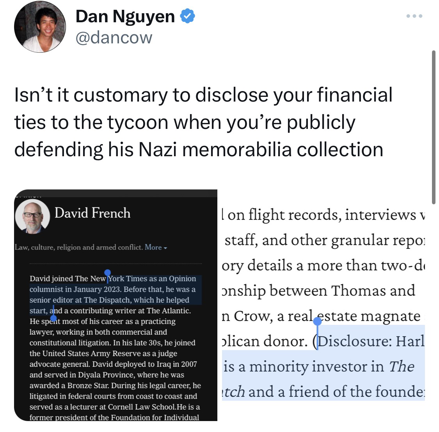Click the Dan Nguyen display name
Screen dimensions: 439x432
click(x=125, y=16)
